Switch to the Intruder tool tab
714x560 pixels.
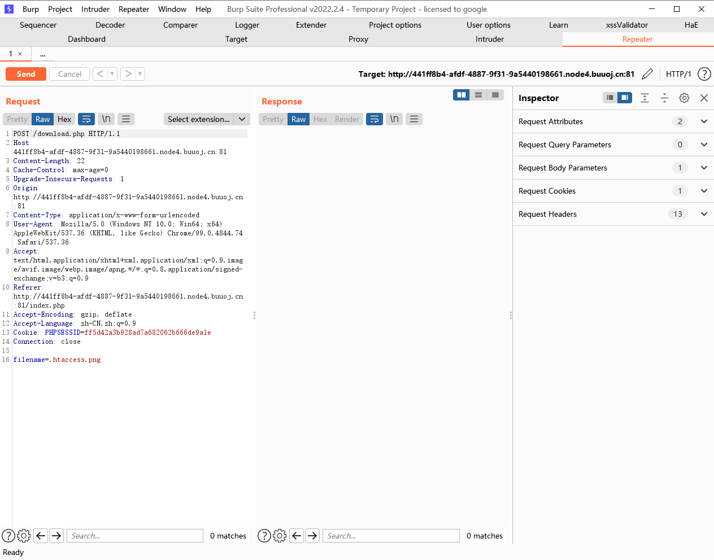(490, 39)
